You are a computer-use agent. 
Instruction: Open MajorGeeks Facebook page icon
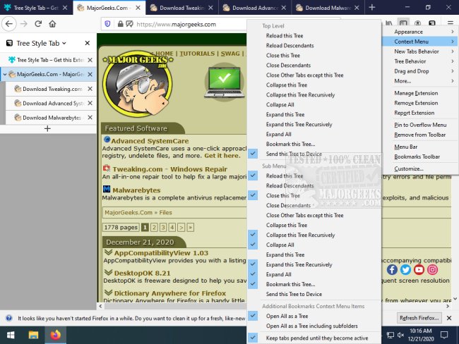pos(392,269)
